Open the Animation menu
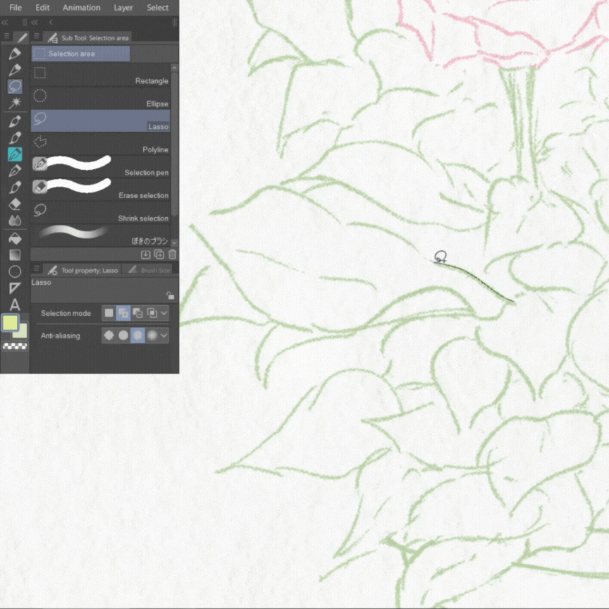This screenshot has height=609, width=609. (82, 7)
